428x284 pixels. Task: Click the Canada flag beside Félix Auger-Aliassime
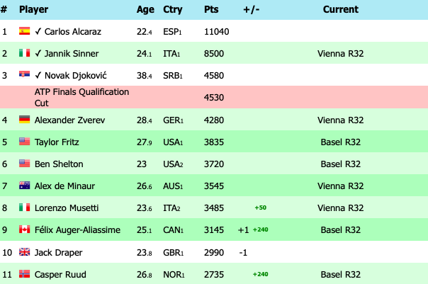tap(25, 229)
